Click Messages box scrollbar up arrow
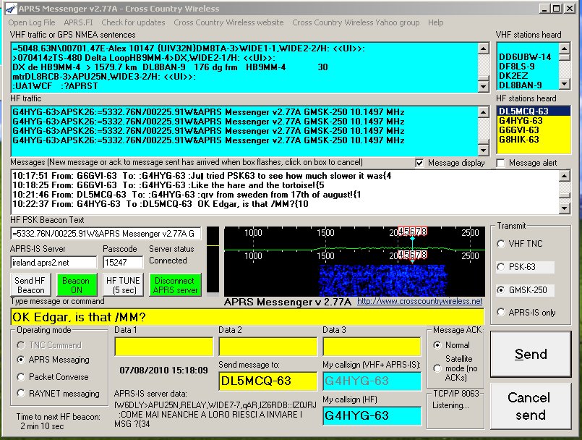Viewport: 582px width, 440px height. pyautogui.click(x=564, y=176)
